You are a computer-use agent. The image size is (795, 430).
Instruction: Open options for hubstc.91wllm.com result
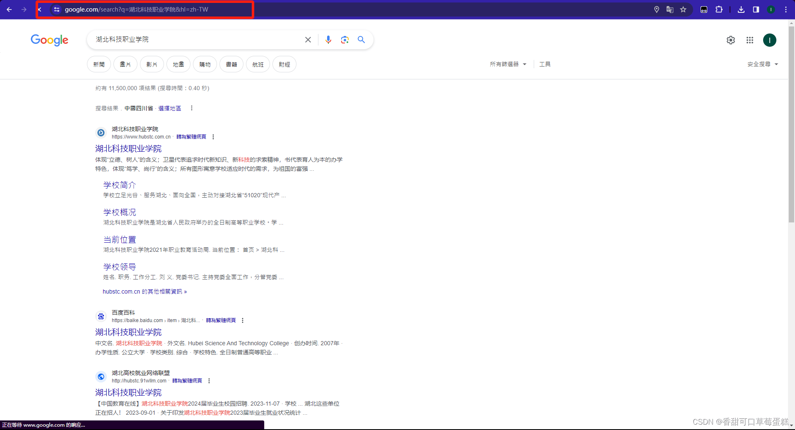tap(209, 381)
